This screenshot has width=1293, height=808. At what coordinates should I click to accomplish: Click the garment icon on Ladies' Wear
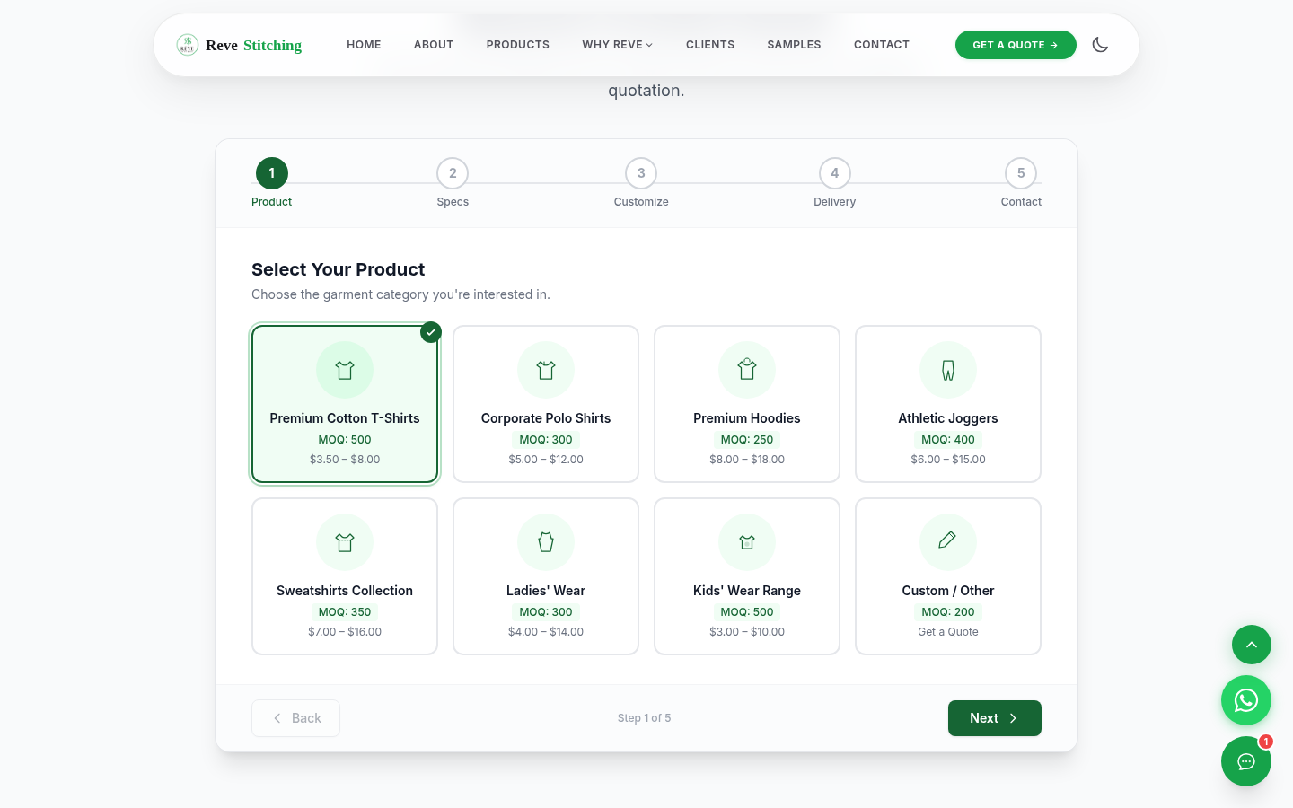click(546, 542)
